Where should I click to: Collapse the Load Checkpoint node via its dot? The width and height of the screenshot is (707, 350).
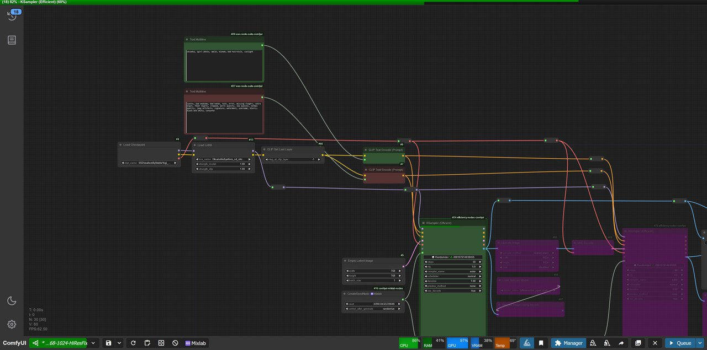(x=120, y=145)
